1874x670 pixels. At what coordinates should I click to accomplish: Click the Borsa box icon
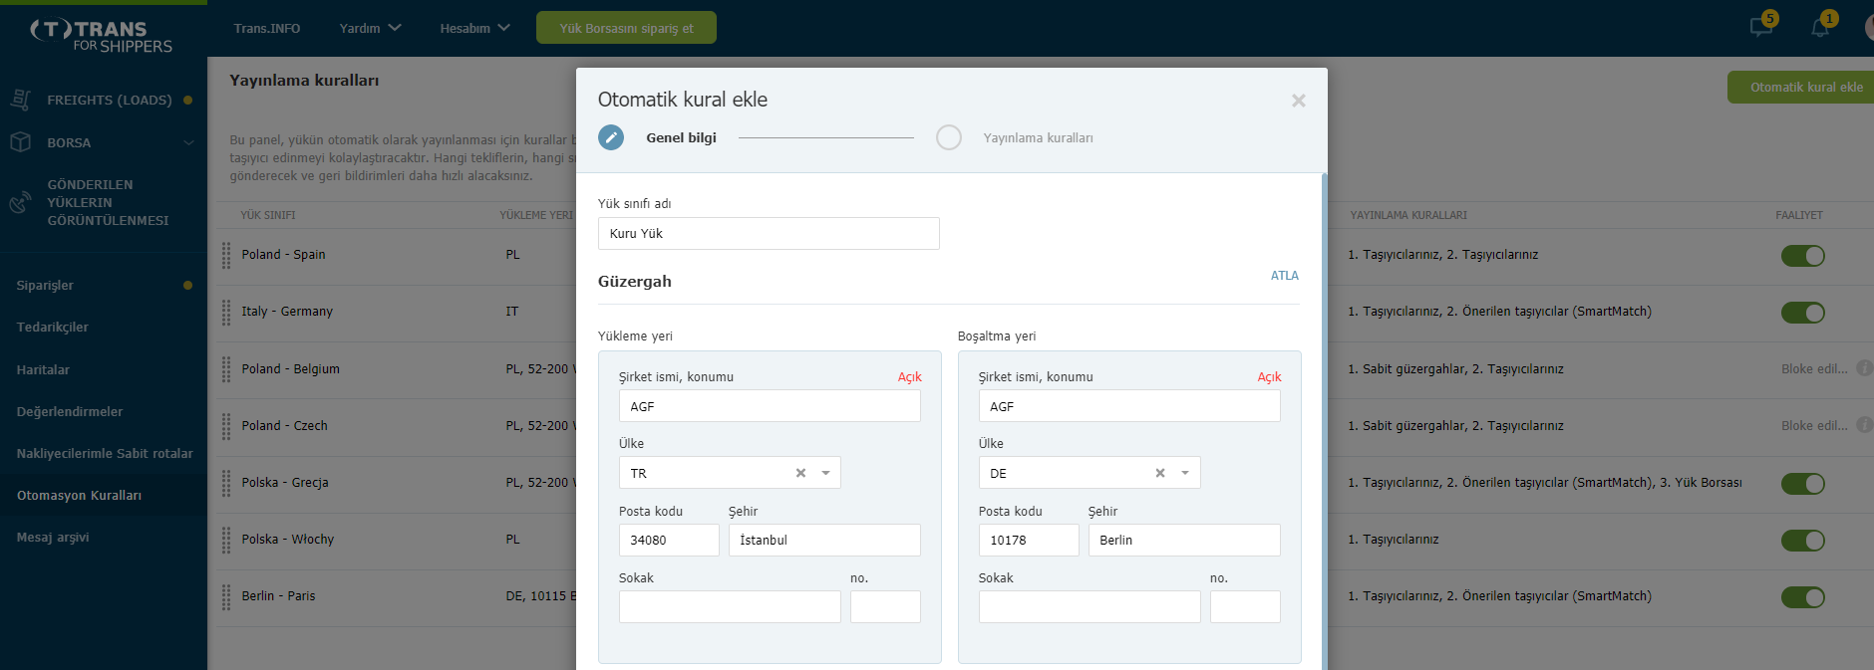(20, 142)
